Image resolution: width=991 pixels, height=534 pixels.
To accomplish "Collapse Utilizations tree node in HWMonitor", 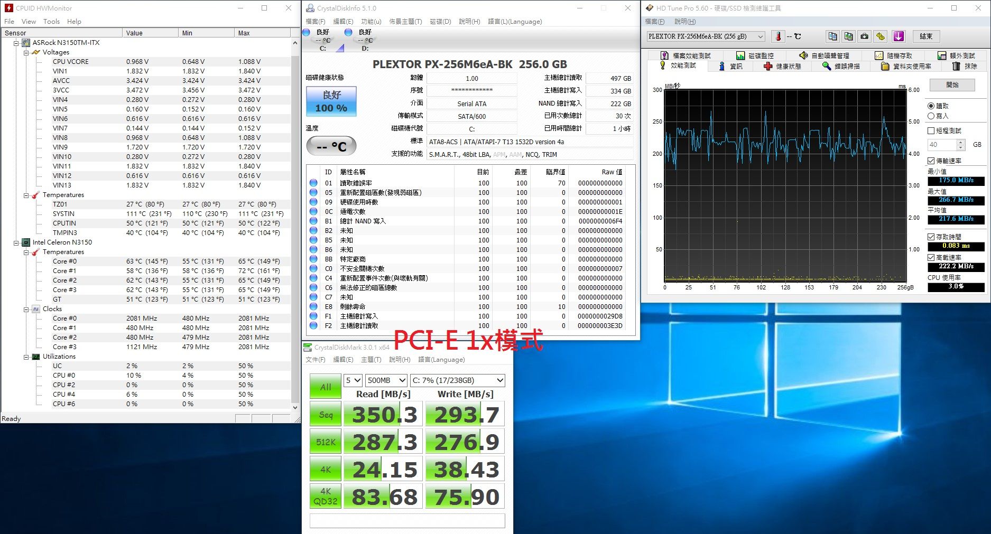I will tap(26, 357).
